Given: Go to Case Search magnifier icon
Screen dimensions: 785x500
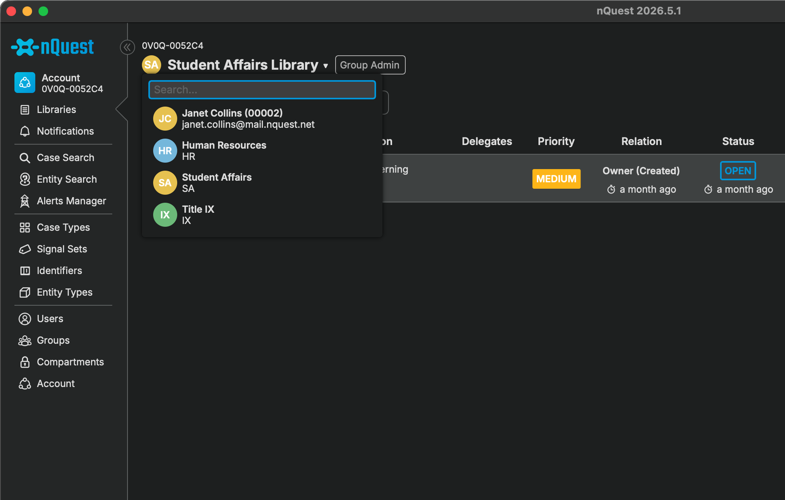Looking at the screenshot, I should 25,158.
